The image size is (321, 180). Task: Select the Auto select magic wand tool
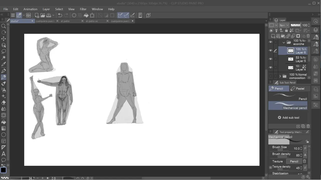tap(4, 58)
